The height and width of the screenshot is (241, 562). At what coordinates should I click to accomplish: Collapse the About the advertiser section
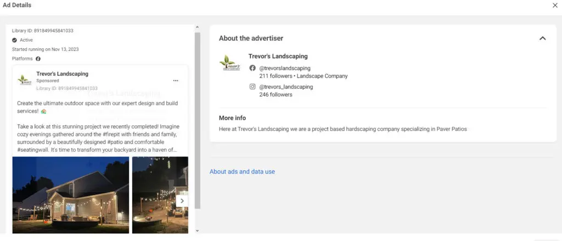coord(543,38)
